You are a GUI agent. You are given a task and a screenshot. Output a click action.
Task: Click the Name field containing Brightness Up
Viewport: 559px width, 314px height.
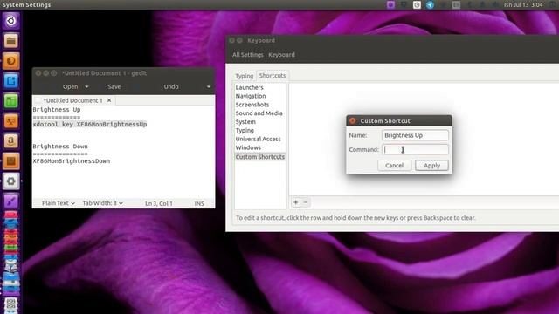pos(416,135)
